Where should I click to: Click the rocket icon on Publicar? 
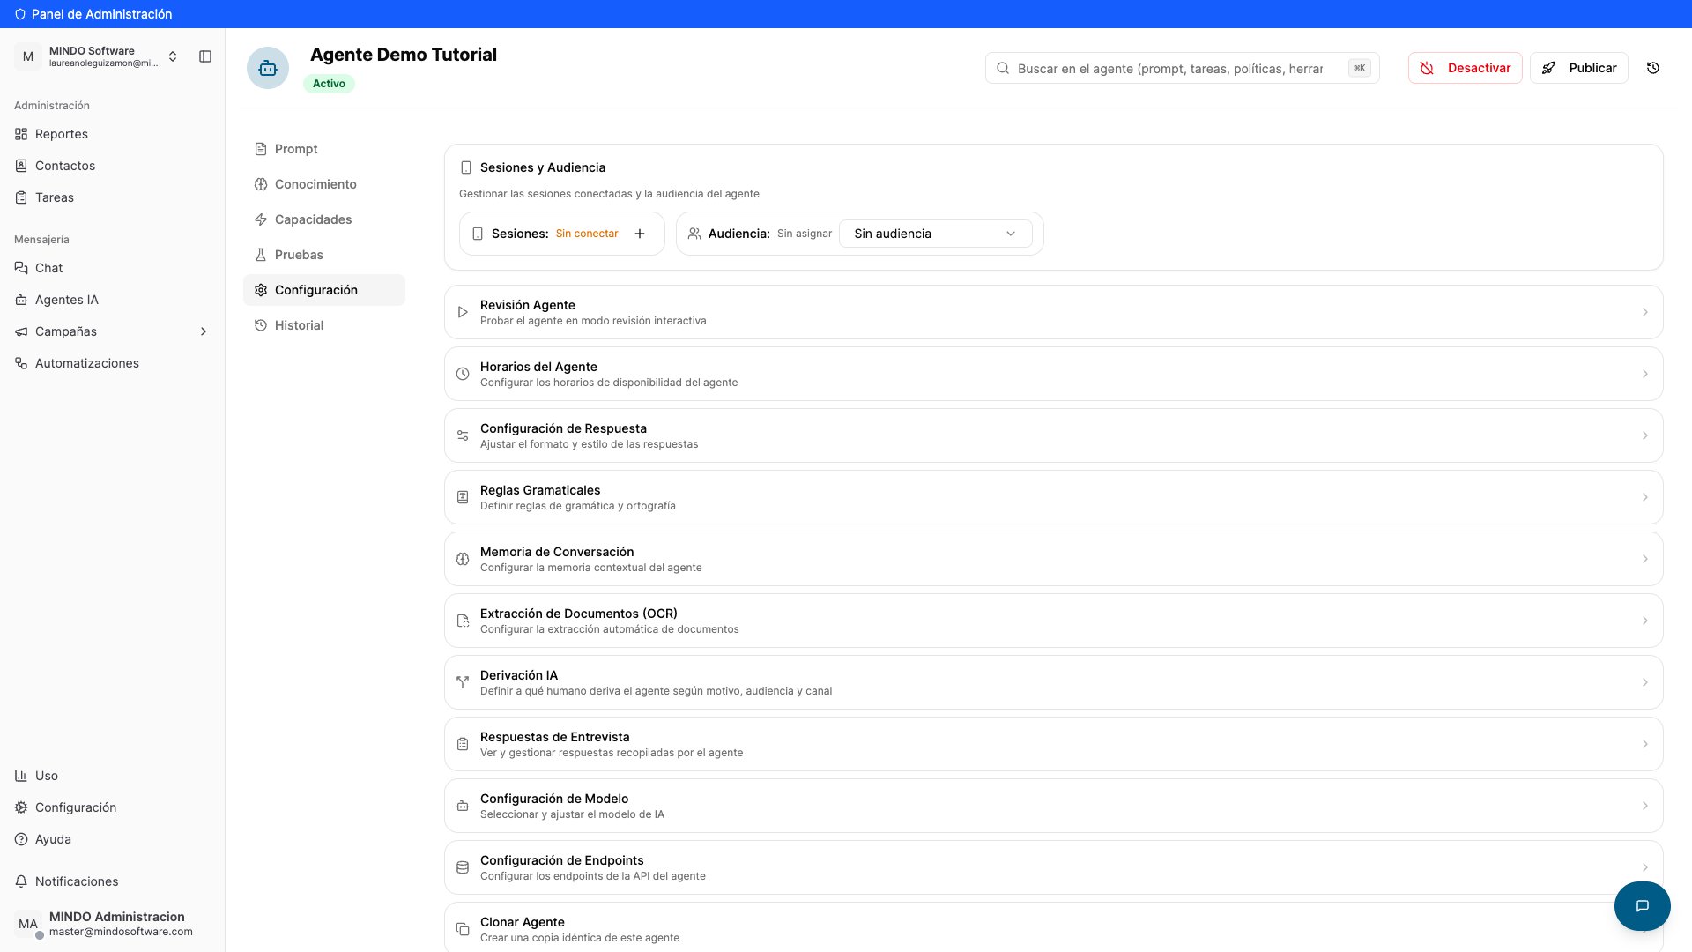[1548, 68]
